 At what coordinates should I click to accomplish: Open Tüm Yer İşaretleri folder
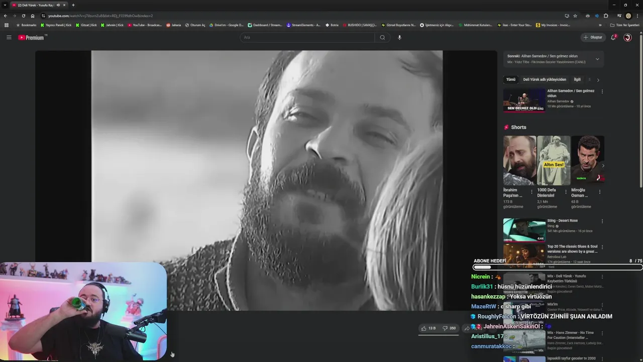tap(624, 25)
